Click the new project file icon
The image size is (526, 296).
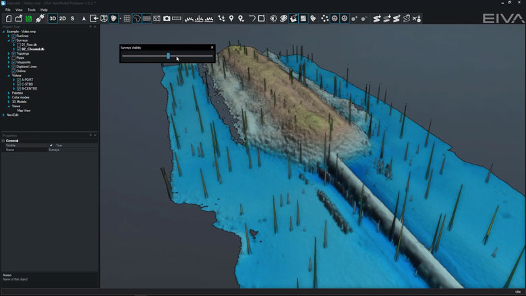8,18
